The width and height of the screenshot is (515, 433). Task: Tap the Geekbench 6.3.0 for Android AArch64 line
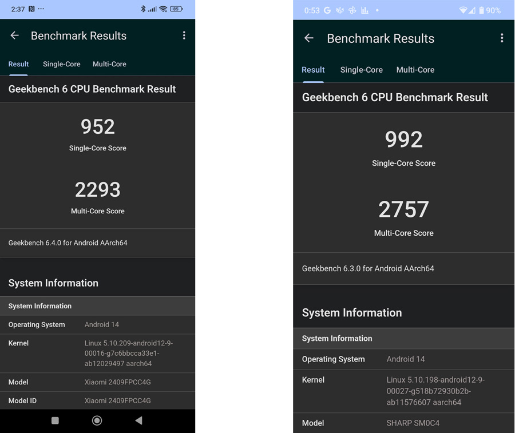point(368,268)
